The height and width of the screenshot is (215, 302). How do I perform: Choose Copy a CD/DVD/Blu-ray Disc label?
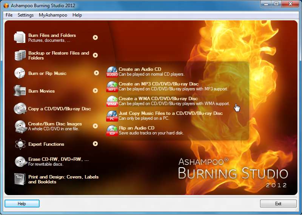click(60, 109)
